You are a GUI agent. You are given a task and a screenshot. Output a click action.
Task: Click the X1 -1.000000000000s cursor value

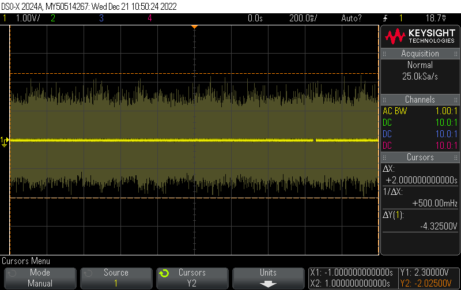click(352, 273)
